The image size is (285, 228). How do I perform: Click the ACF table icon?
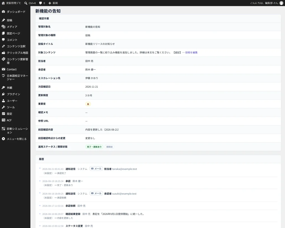click(x=3, y=120)
